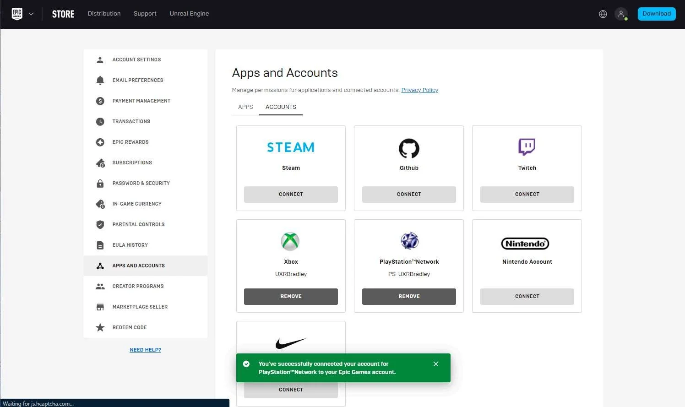
Task: Connect the Nike account
Action: pos(291,390)
